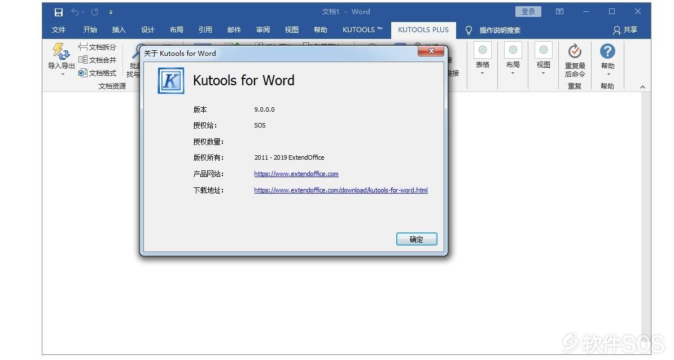Image resolution: width=674 pixels, height=360 pixels.
Task: Click the lightbulb tell-me icon
Action: coord(469,30)
